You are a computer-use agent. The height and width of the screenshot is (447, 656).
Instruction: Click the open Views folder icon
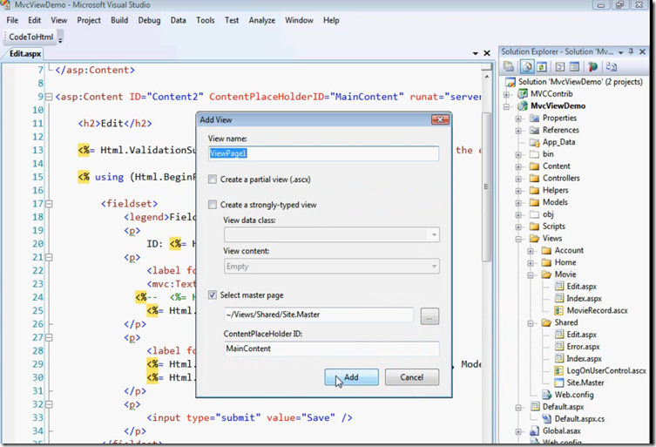534,239
